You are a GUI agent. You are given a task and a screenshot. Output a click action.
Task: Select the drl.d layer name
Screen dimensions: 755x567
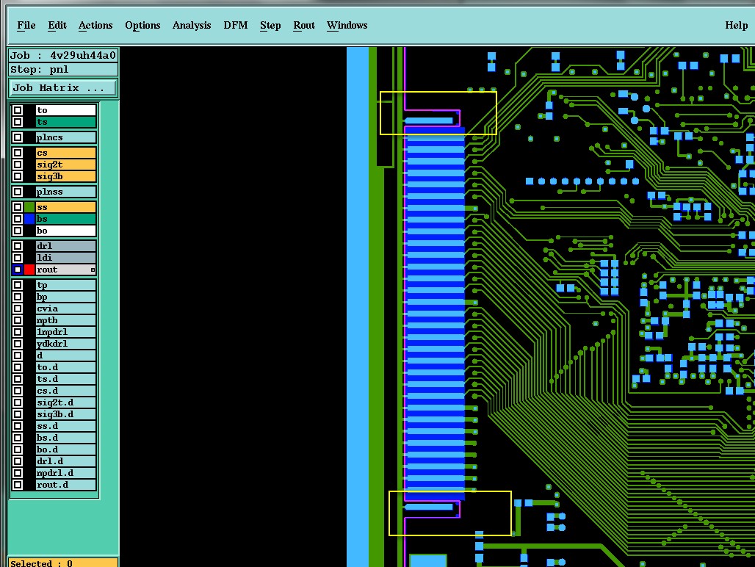pyautogui.click(x=66, y=461)
